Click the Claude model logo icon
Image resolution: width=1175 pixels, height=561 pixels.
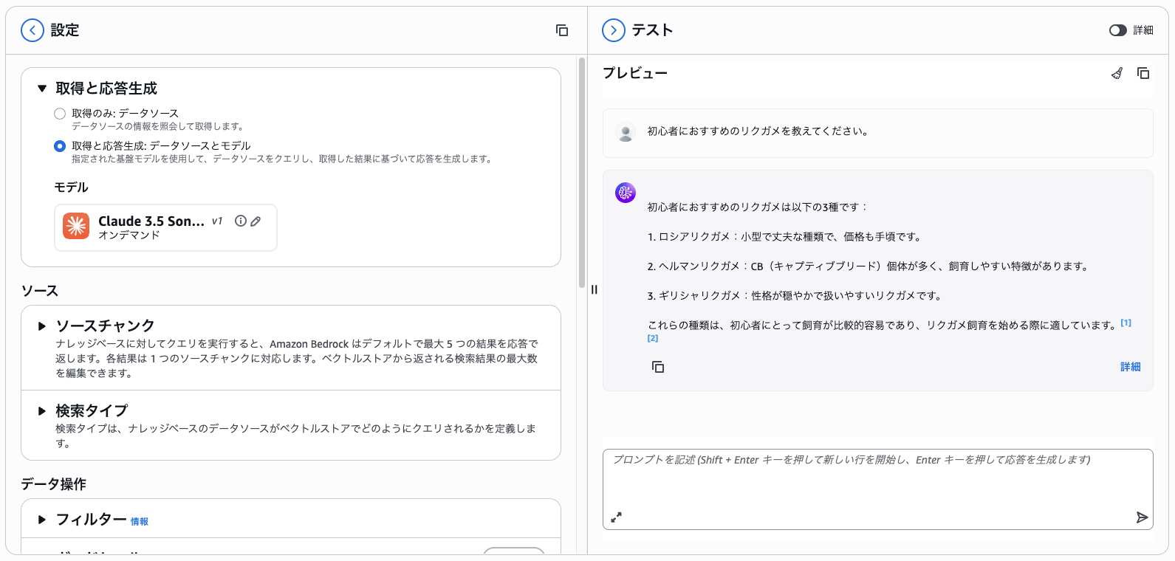click(x=76, y=226)
